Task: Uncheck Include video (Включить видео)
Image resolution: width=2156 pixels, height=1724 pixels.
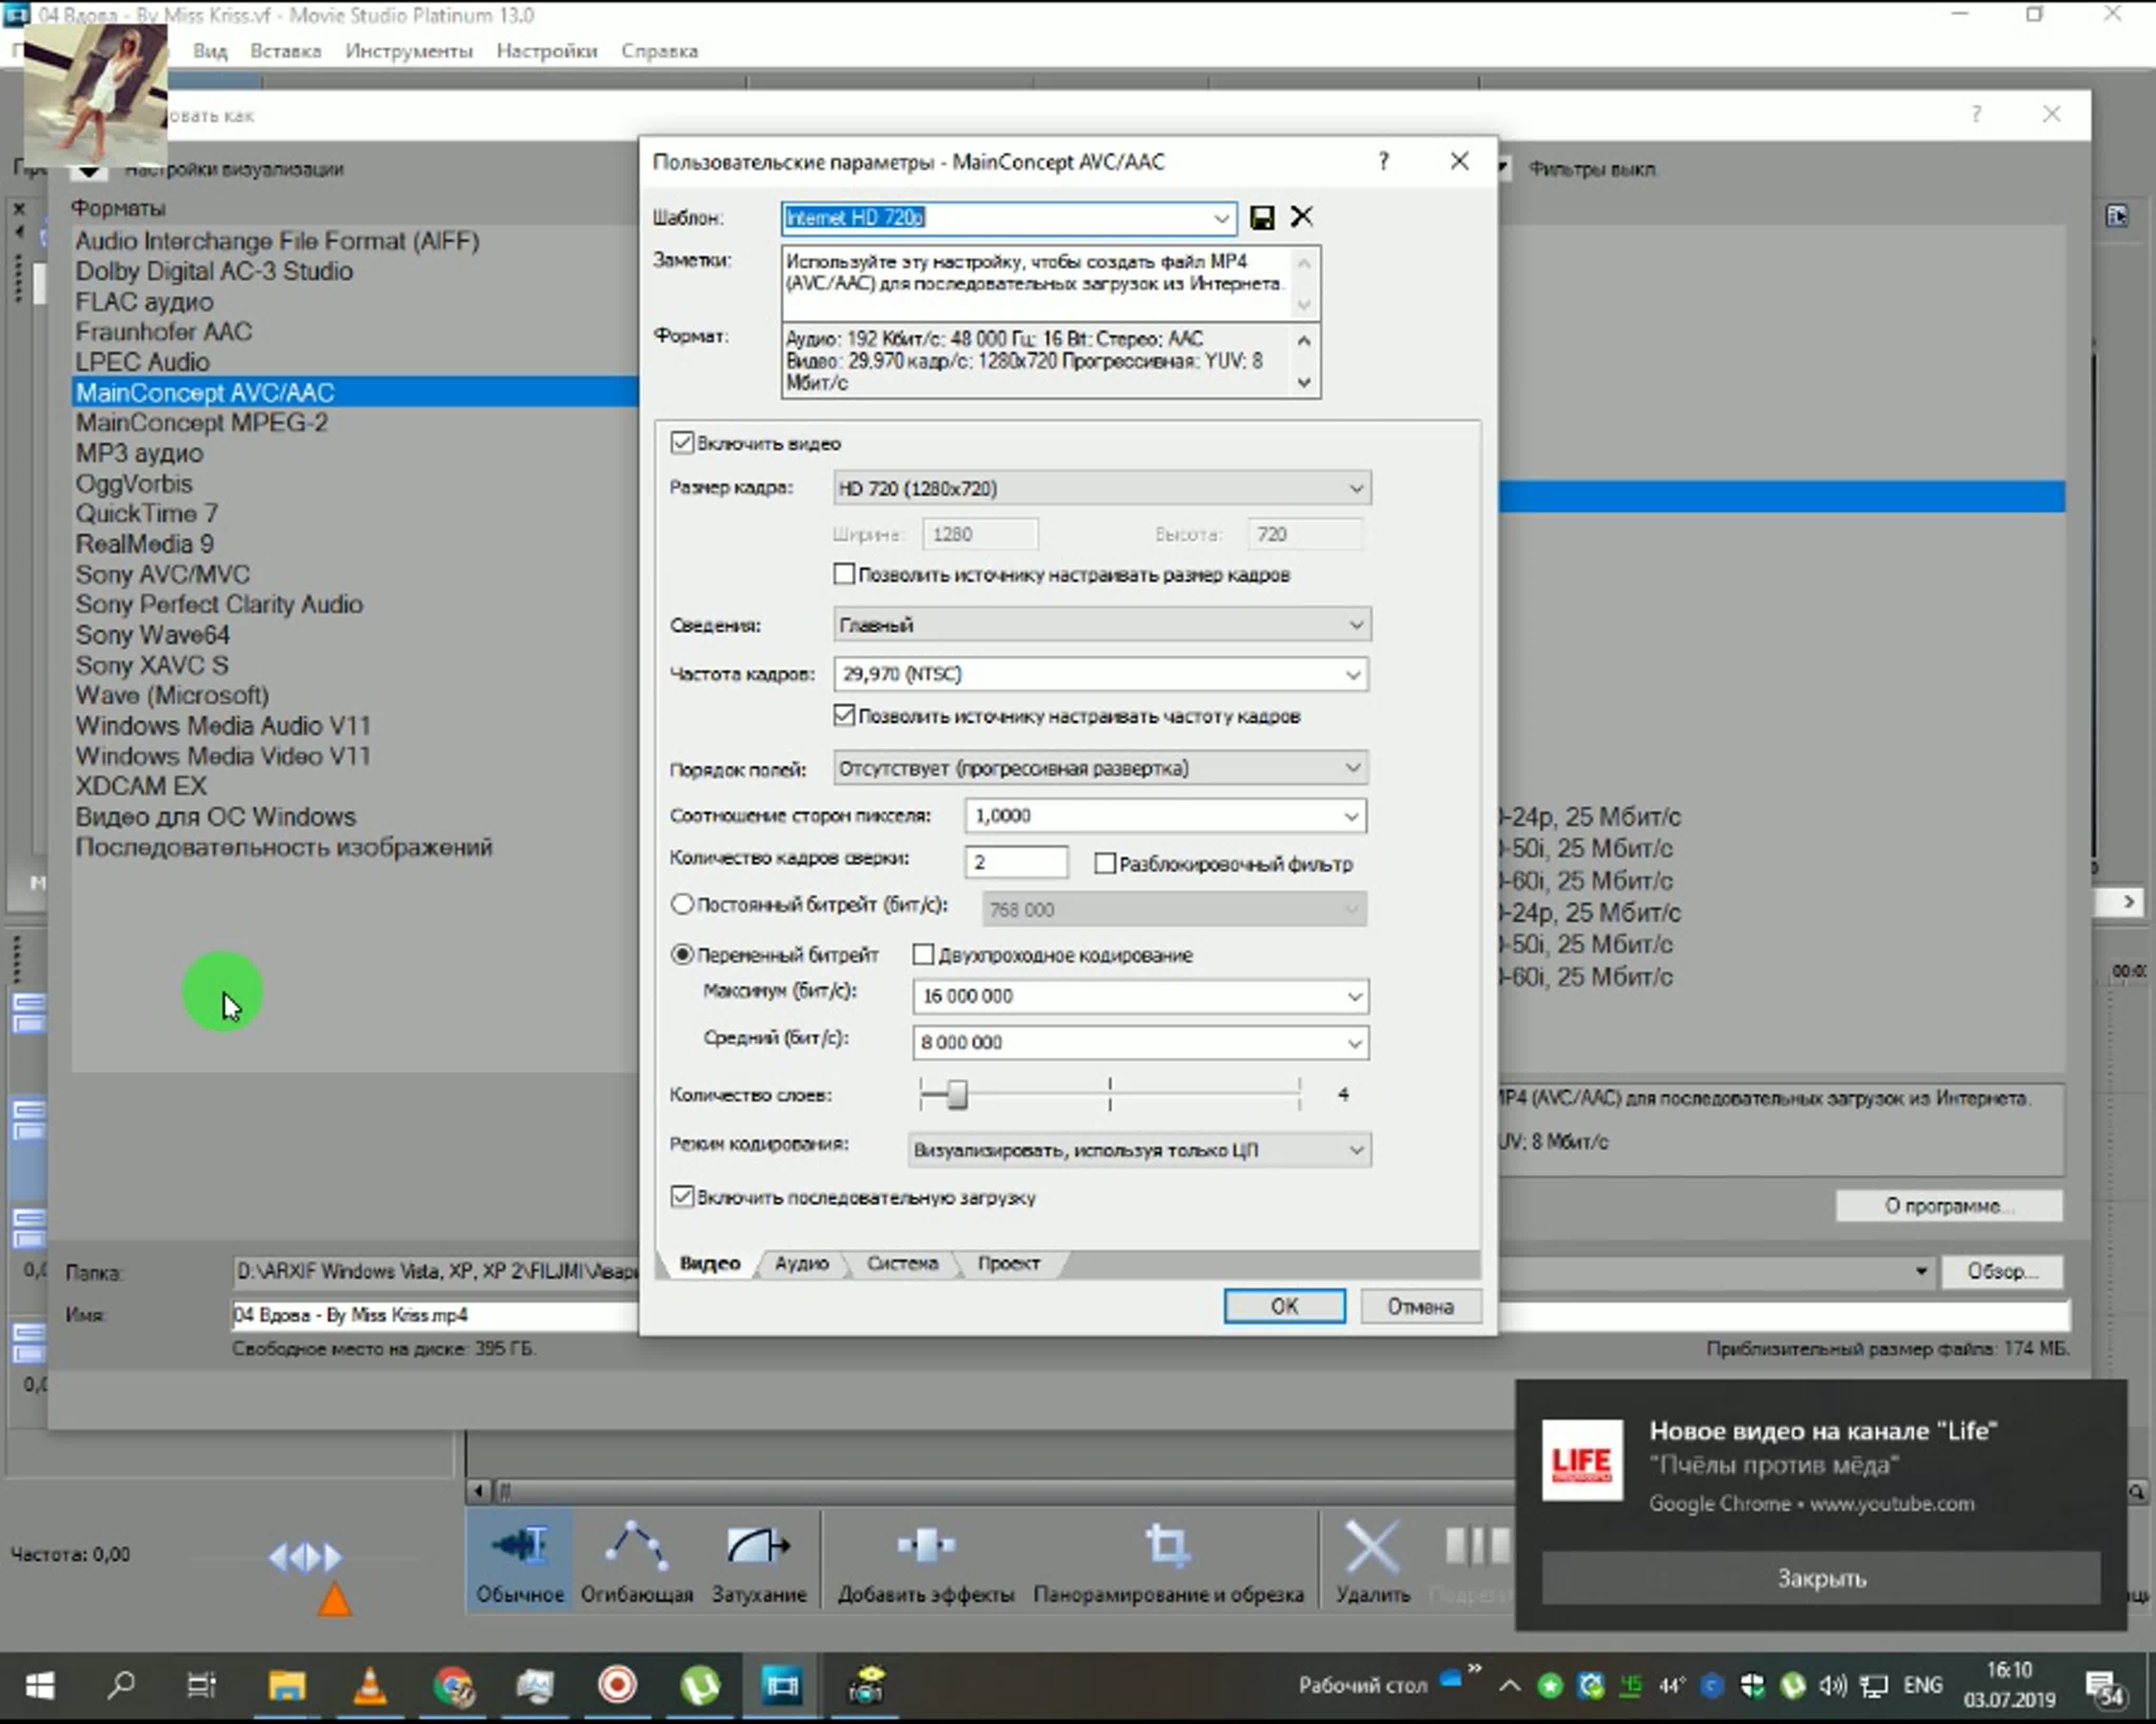Action: coord(682,443)
